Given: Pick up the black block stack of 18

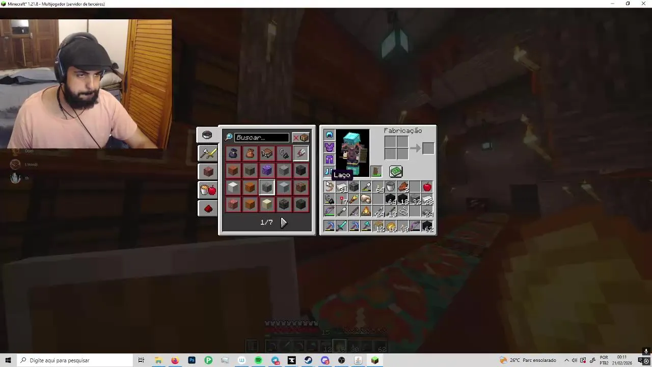Looking at the screenshot, I should [x=403, y=199].
